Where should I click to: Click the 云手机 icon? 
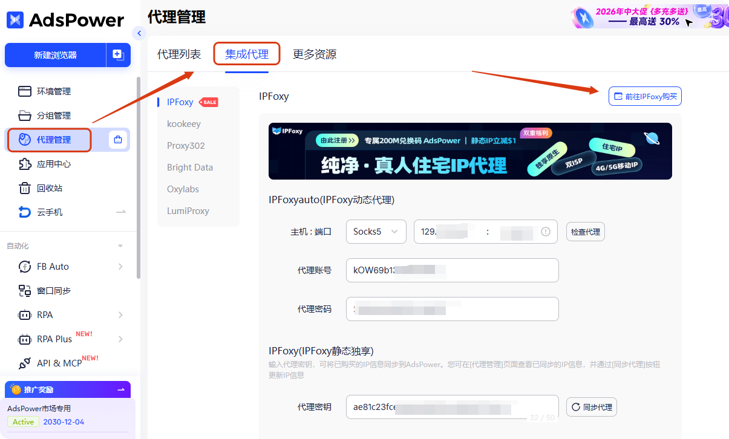[24, 212]
